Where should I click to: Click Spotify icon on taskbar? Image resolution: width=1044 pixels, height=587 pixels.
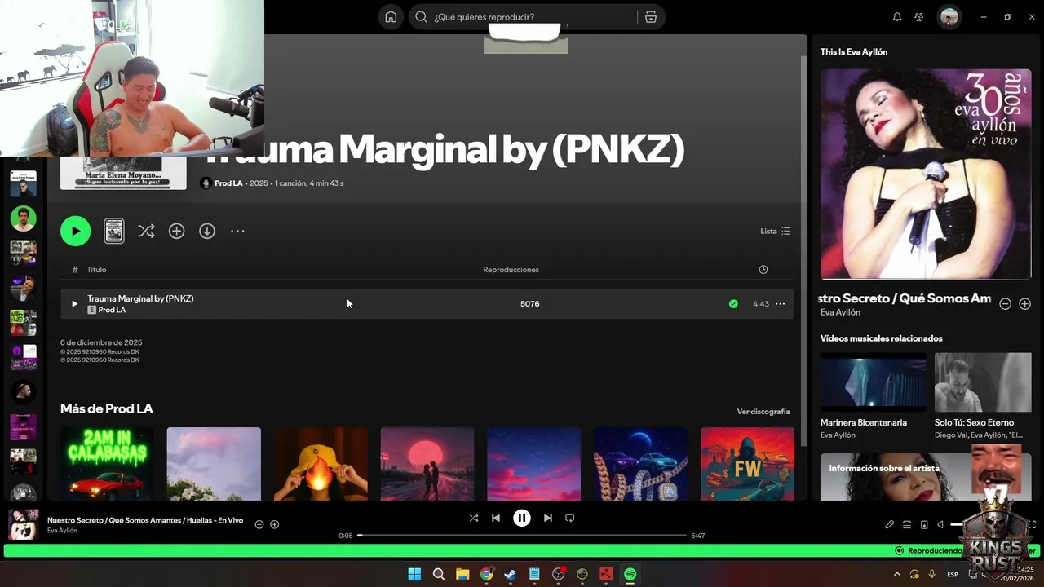point(630,574)
